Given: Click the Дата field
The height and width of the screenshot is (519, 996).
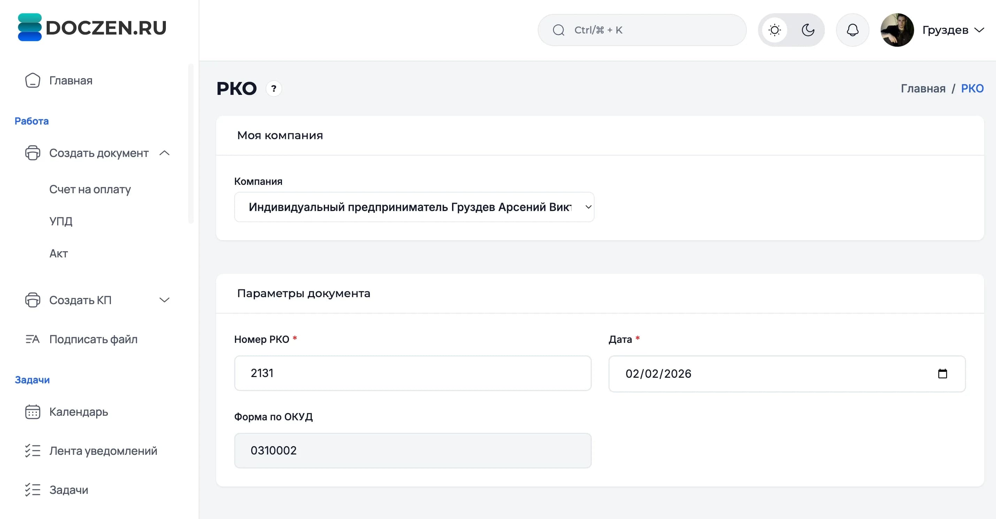Looking at the screenshot, I should pos(787,374).
